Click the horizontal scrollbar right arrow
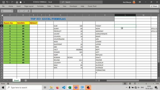The width and height of the screenshot is (160, 90). click(x=156, y=80)
